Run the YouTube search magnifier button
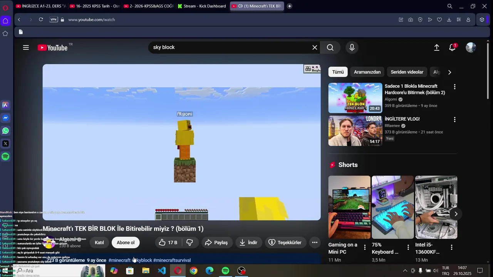Screen dimensions: 493x277 (330, 47)
